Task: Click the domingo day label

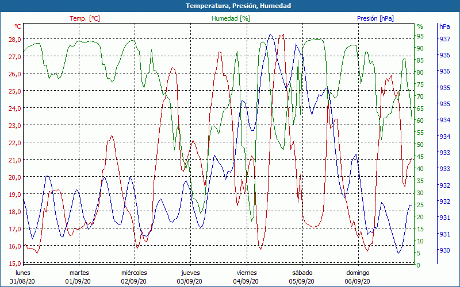Action: click(x=358, y=273)
